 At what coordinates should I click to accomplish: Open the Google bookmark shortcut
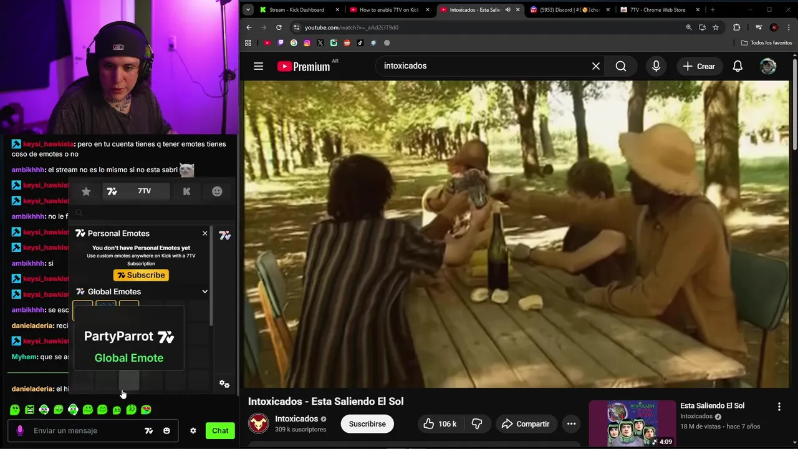294,43
